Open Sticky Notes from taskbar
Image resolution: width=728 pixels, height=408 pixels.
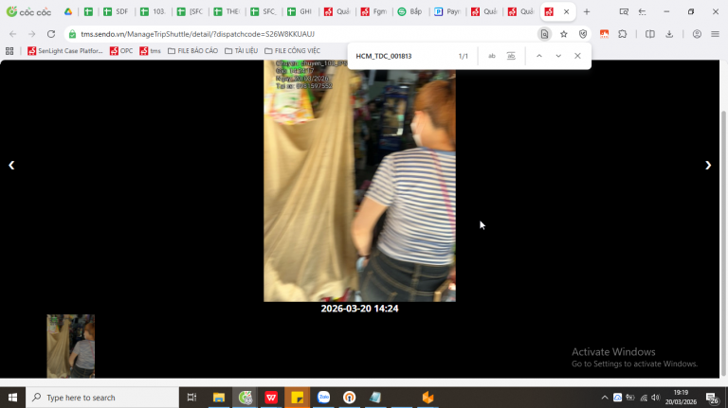[x=297, y=398]
